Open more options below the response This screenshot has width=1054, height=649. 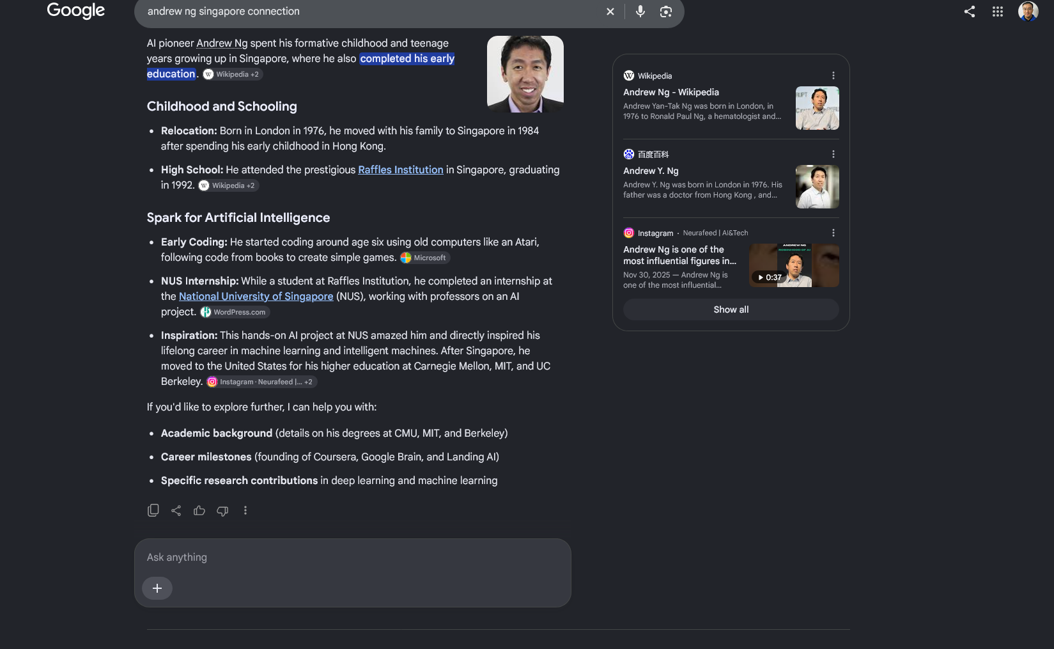pyautogui.click(x=245, y=510)
